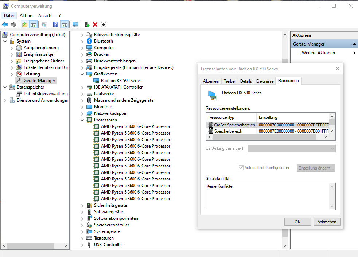Open the Aktion menu
This screenshot has width=358, height=257.
26,16
